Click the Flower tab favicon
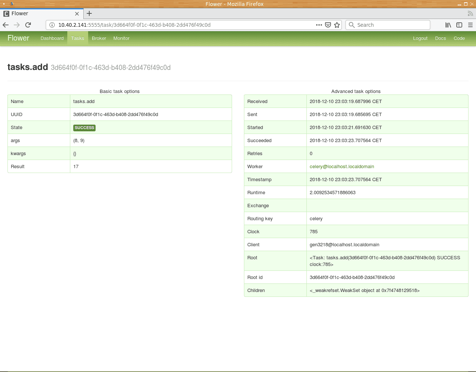Screen dimensions: 476x372 (x=6, y=14)
